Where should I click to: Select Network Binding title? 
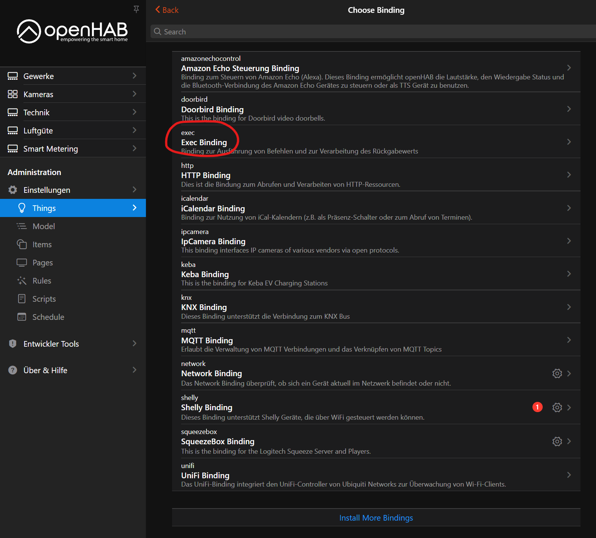[211, 374]
